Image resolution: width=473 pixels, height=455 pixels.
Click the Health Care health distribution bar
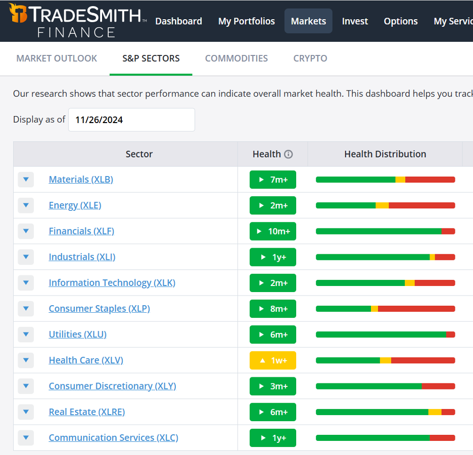pos(385,361)
